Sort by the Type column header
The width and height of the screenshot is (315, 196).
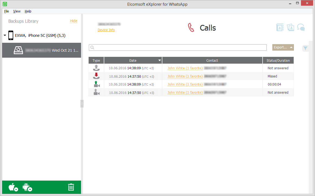[x=96, y=60]
